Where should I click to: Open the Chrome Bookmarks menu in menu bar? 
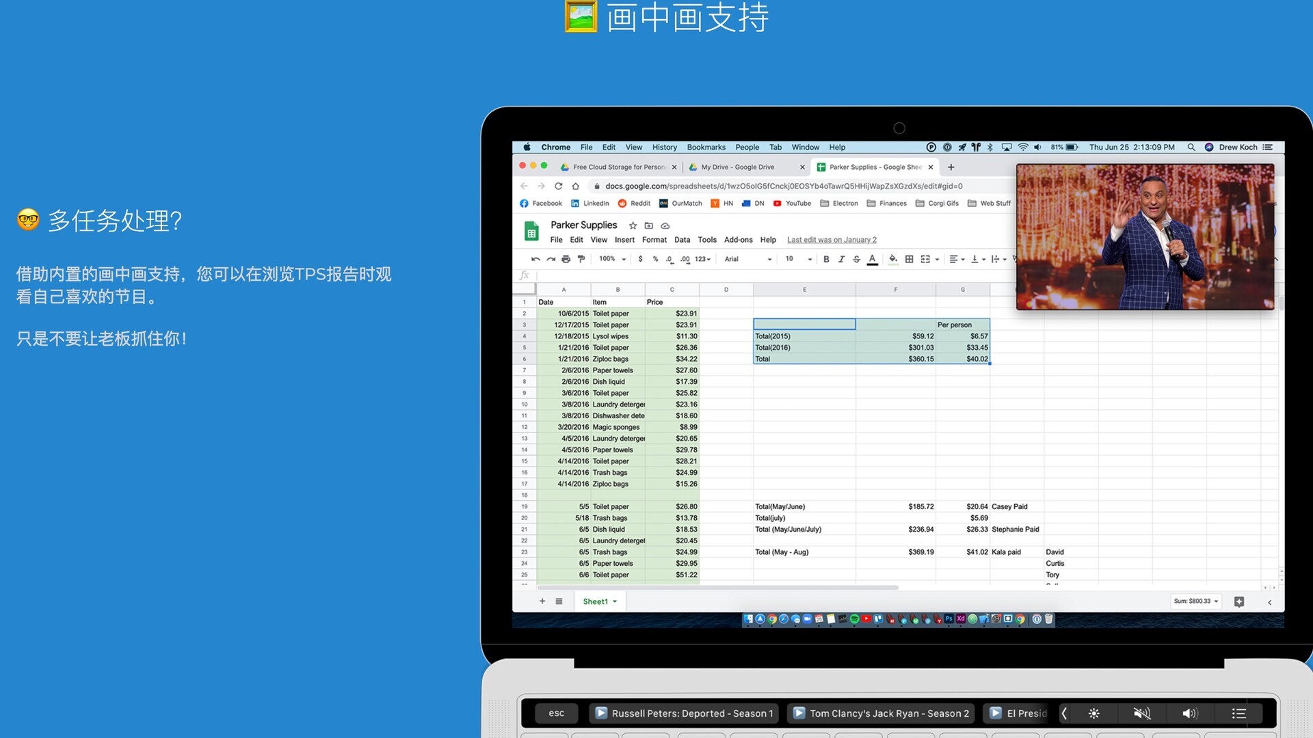pos(706,147)
